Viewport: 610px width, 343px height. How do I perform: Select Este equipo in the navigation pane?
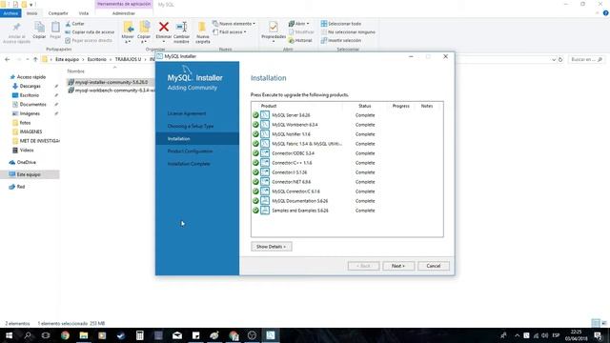(x=30, y=174)
